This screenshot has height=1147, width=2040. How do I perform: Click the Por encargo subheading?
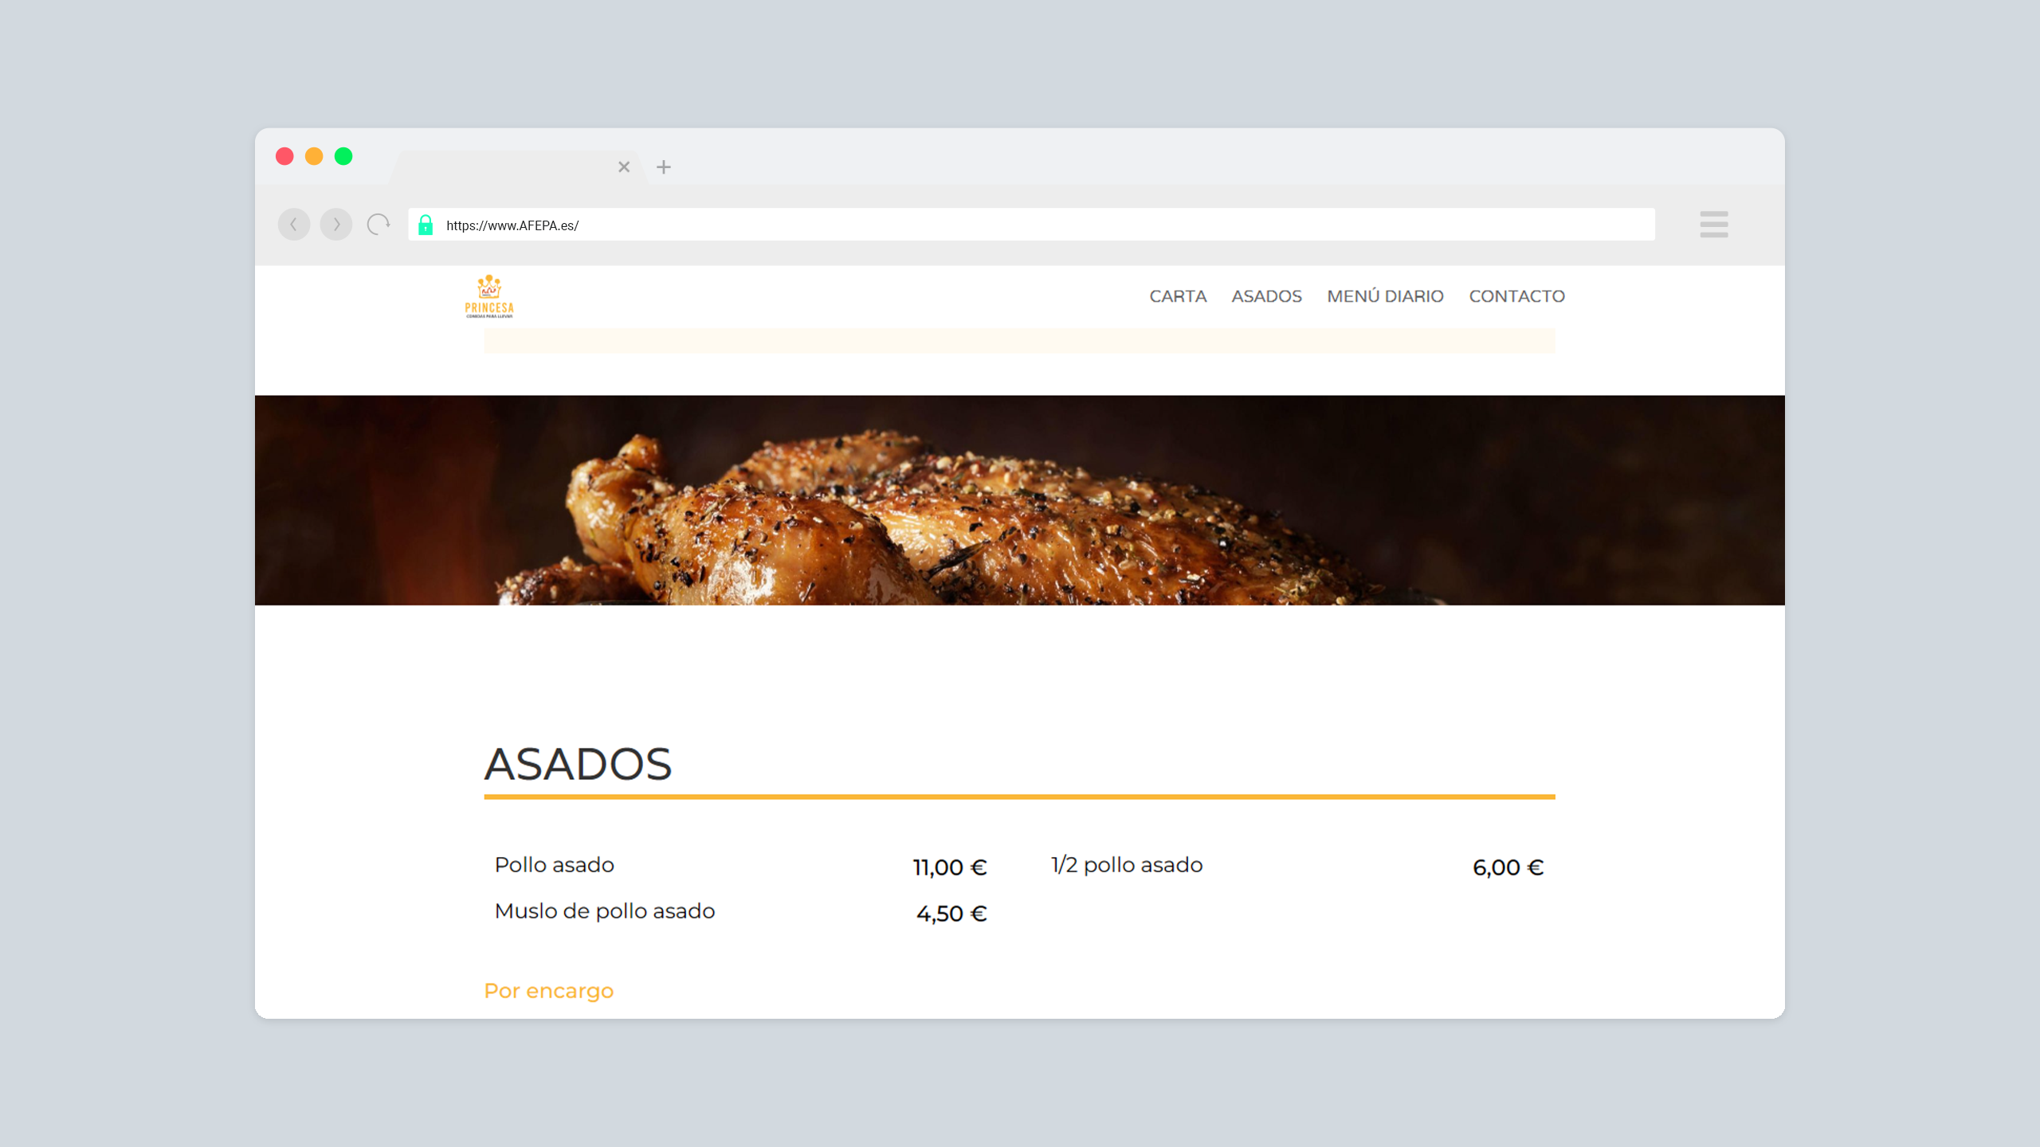pyautogui.click(x=549, y=991)
